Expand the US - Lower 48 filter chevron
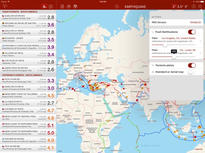Screen dimensions: 205x153 (x=200, y=53)
